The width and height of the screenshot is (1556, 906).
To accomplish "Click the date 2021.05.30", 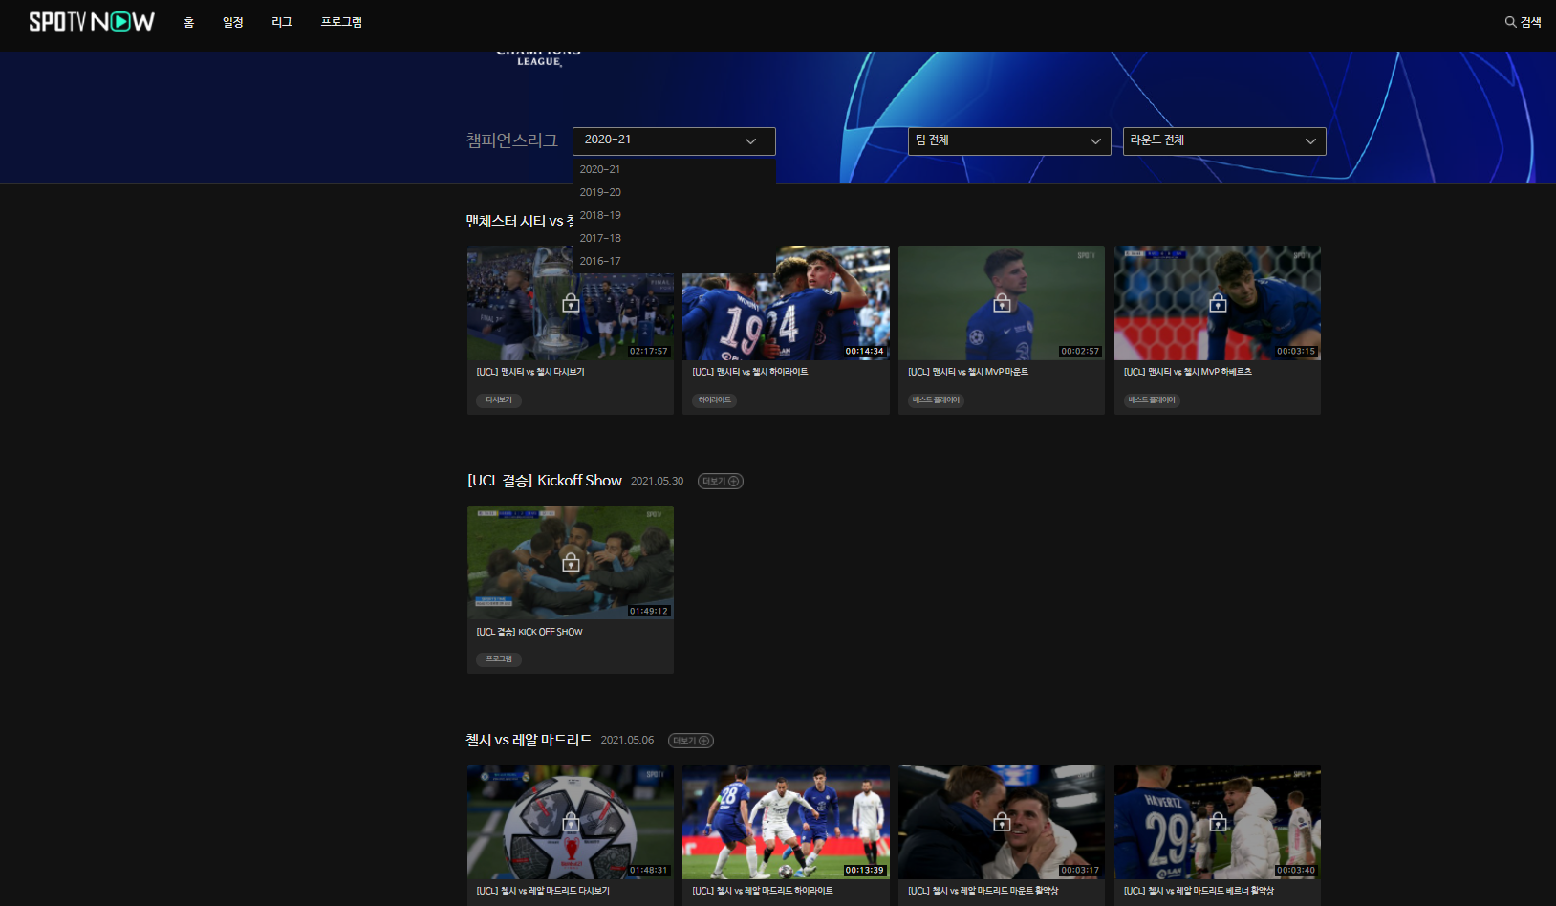I will tap(658, 481).
